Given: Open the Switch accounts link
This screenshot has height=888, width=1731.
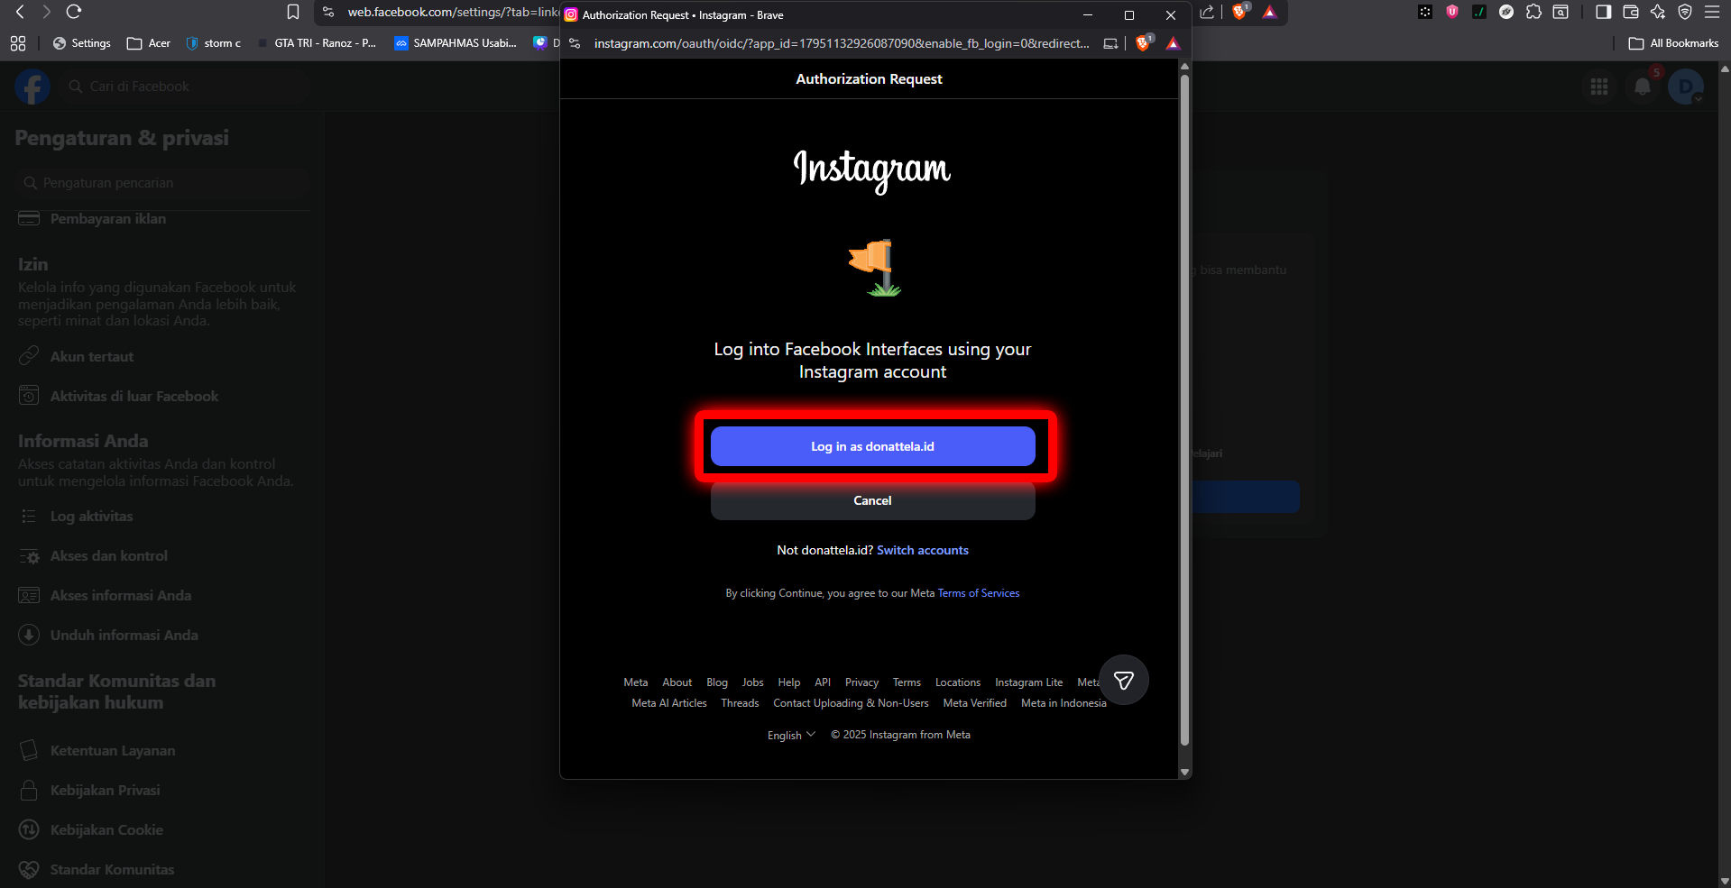Looking at the screenshot, I should coord(922,550).
